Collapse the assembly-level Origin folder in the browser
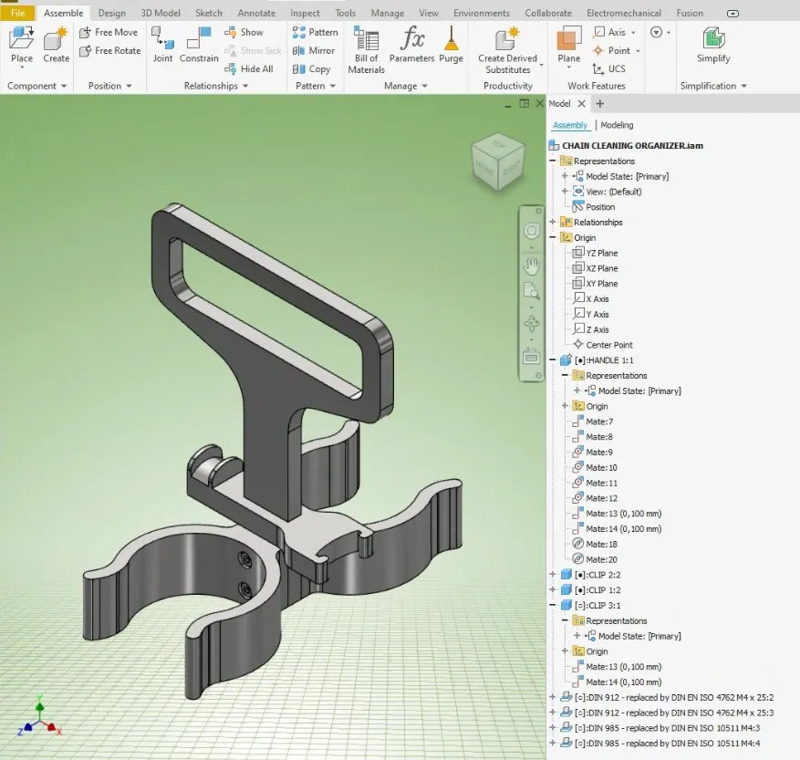The image size is (800, 760). point(553,237)
